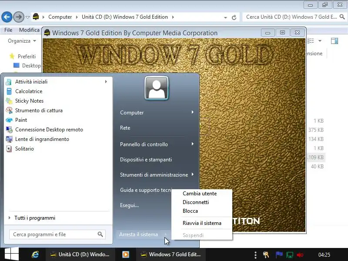The height and width of the screenshot is (261, 348).
Task: Click Arresta il sistema button
Action: [139, 234]
